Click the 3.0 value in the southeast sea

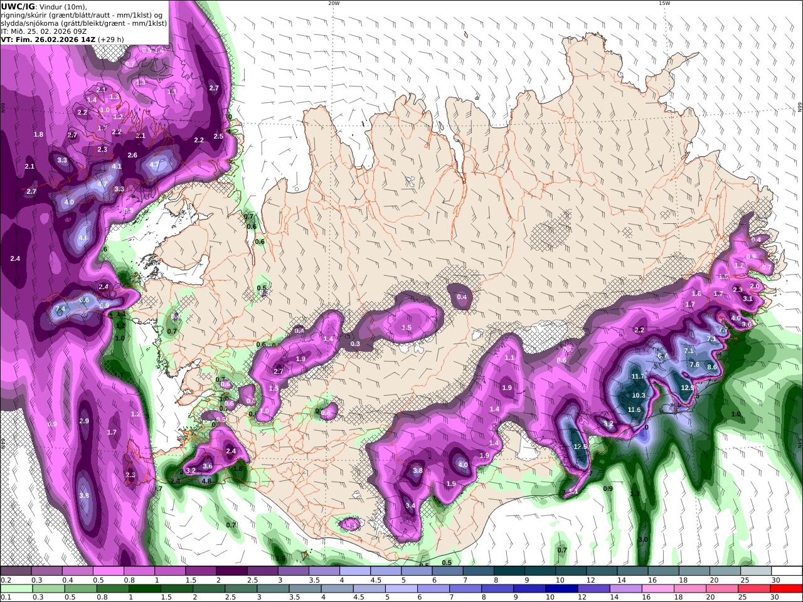(x=643, y=539)
